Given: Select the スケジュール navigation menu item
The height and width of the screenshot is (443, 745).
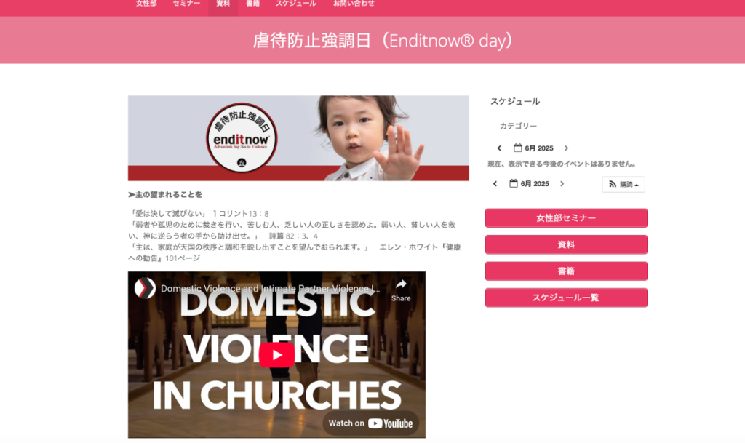Looking at the screenshot, I should click(x=295, y=4).
